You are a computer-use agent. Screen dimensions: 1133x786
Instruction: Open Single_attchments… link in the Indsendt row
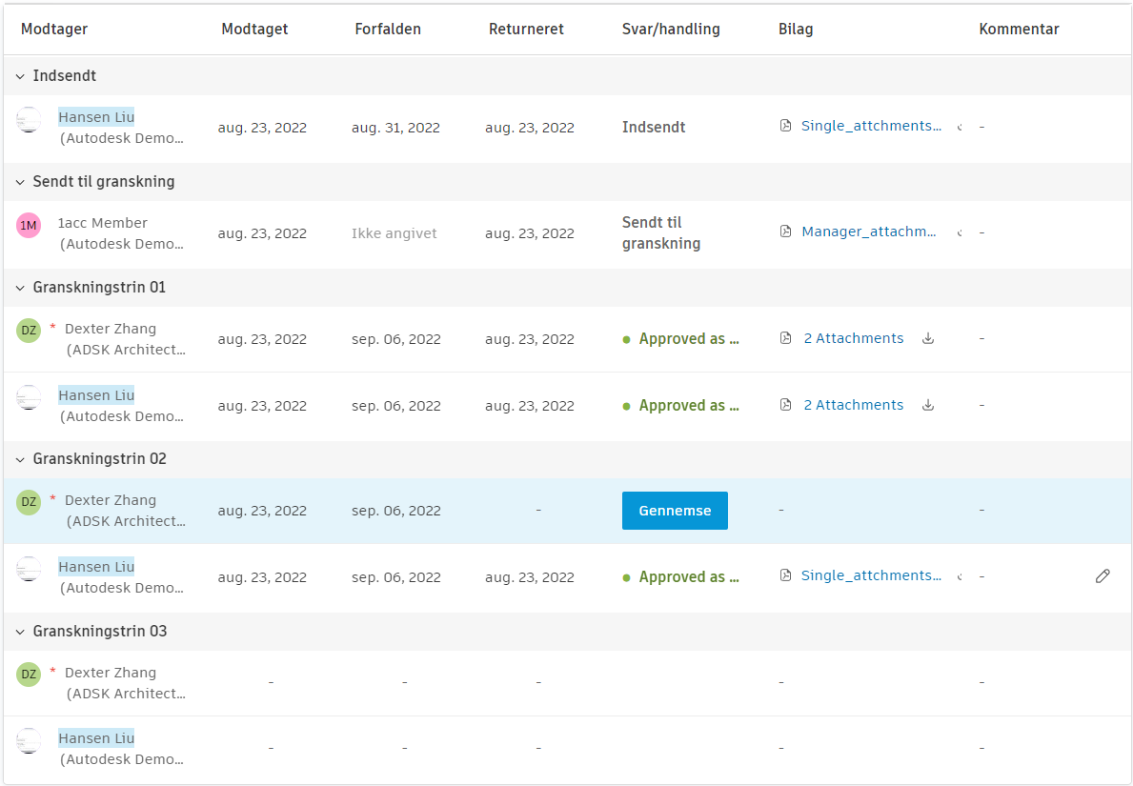(871, 126)
